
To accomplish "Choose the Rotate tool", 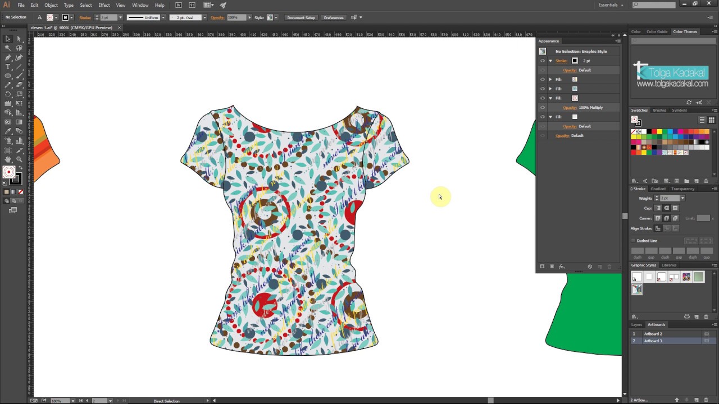I will click(8, 94).
